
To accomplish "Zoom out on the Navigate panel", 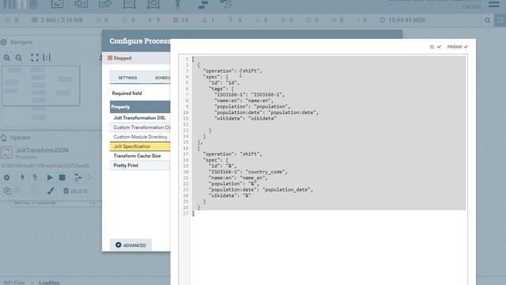I will [19, 58].
